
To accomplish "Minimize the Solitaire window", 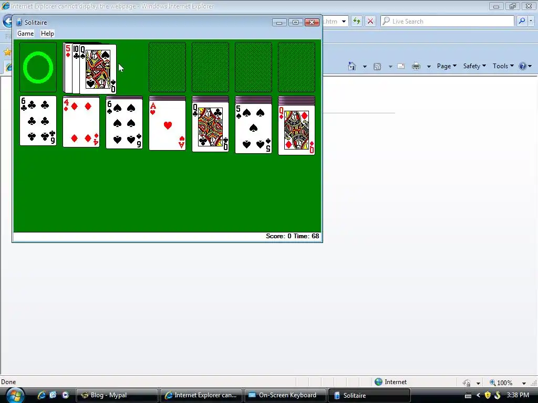I will [280, 22].
